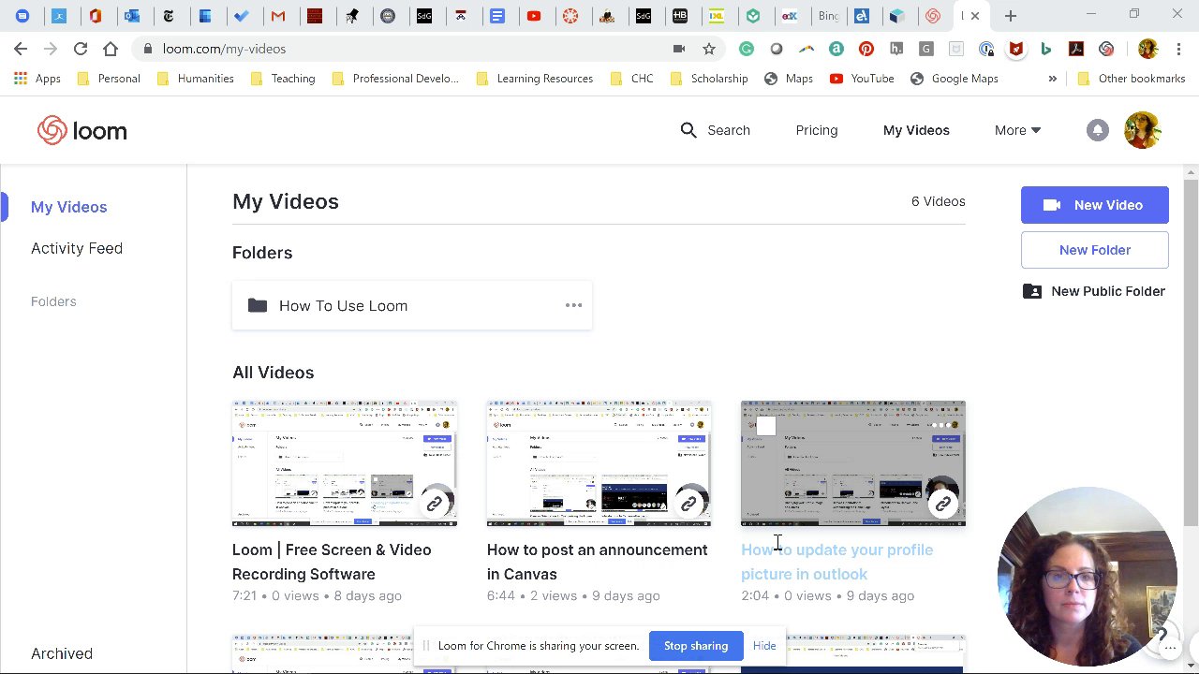Open the Scholarship bookmarks folder
Viewport: 1199px width, 674px height.
(709, 79)
